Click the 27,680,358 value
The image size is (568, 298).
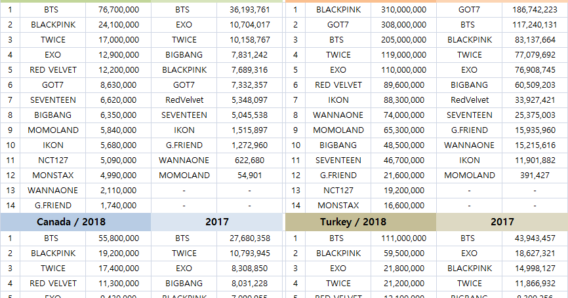(250, 238)
